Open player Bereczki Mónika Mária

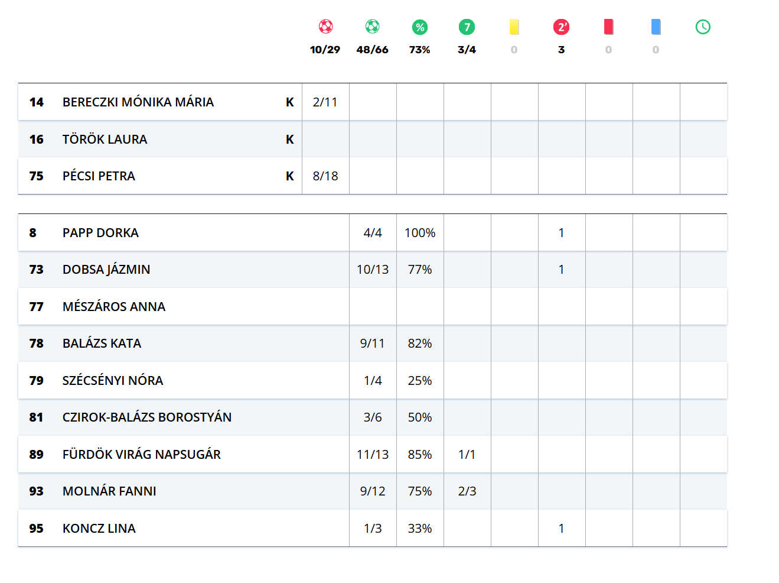138,102
